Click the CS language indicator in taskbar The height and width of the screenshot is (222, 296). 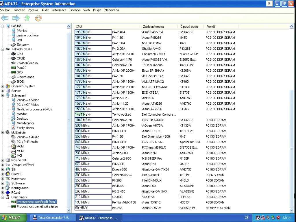pyautogui.click(x=247, y=218)
